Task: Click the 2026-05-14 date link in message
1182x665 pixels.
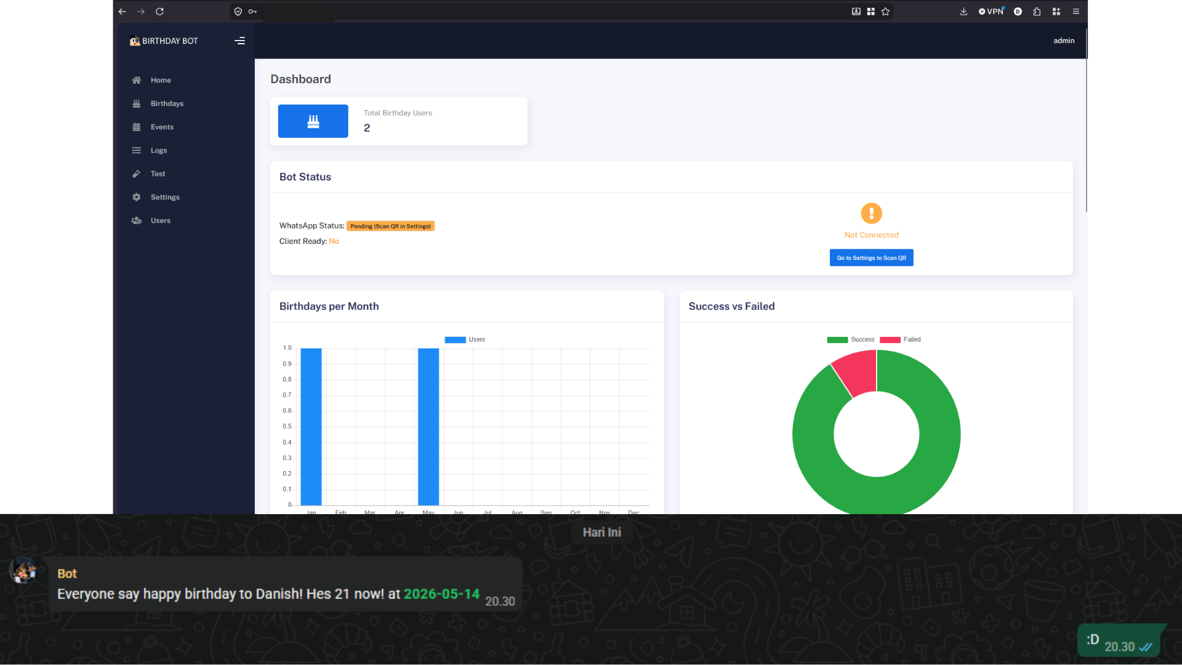Action: point(441,594)
